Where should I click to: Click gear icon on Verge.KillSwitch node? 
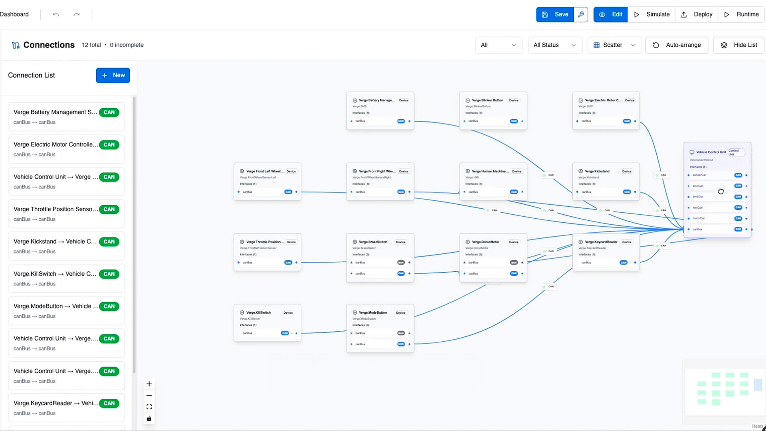tap(242, 312)
